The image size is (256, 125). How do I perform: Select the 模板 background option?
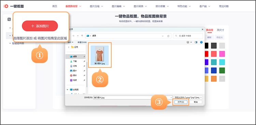(209, 37)
